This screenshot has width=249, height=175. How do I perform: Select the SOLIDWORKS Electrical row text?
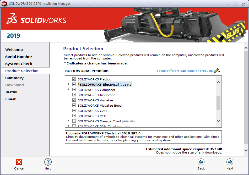coord(105,85)
